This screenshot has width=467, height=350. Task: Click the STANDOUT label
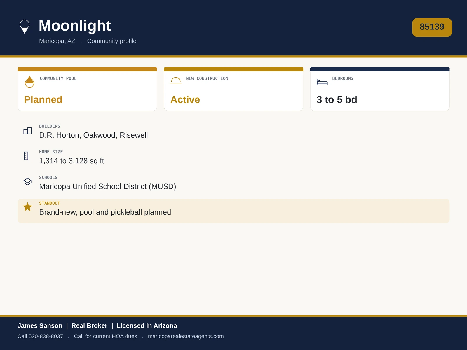click(50, 203)
